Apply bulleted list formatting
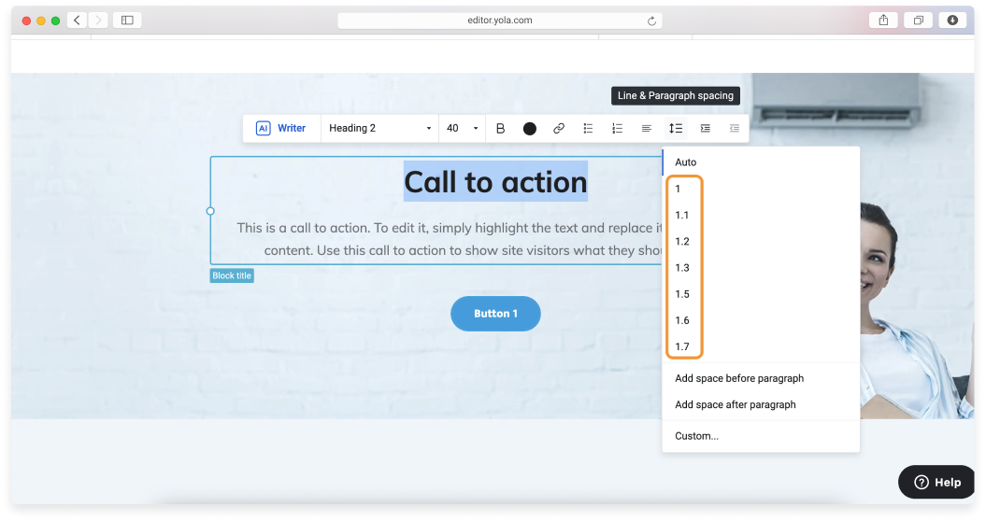The height and width of the screenshot is (521, 986). 588,128
